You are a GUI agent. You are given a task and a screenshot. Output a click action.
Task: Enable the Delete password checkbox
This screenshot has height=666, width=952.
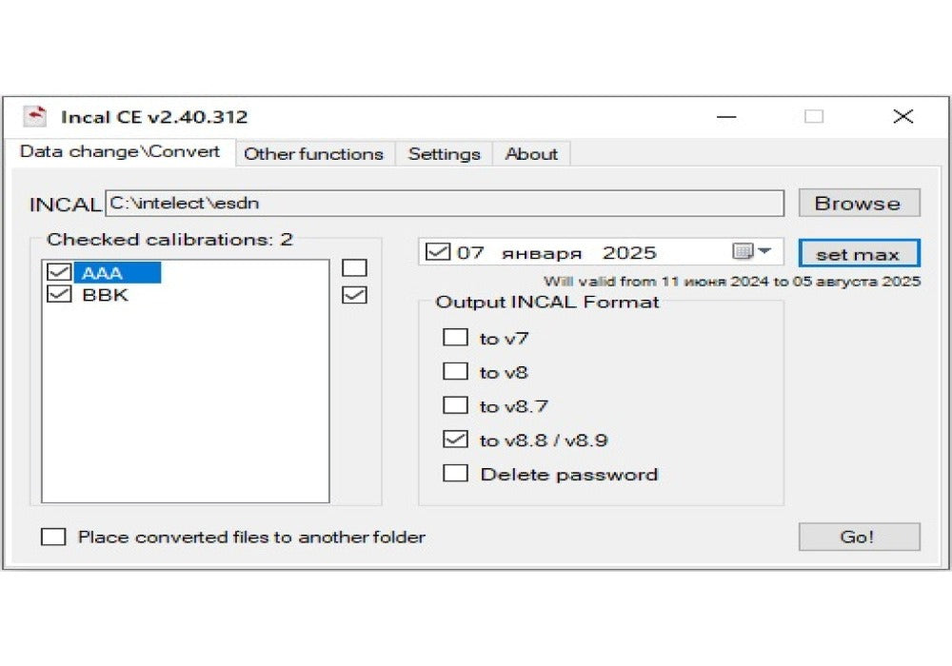point(456,474)
